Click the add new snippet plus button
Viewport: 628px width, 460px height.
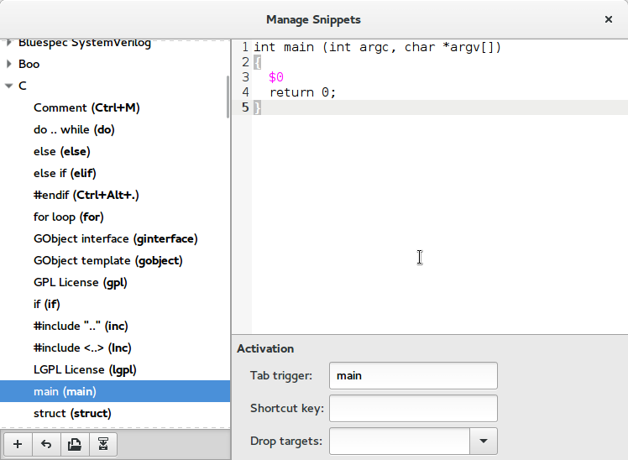(18, 444)
